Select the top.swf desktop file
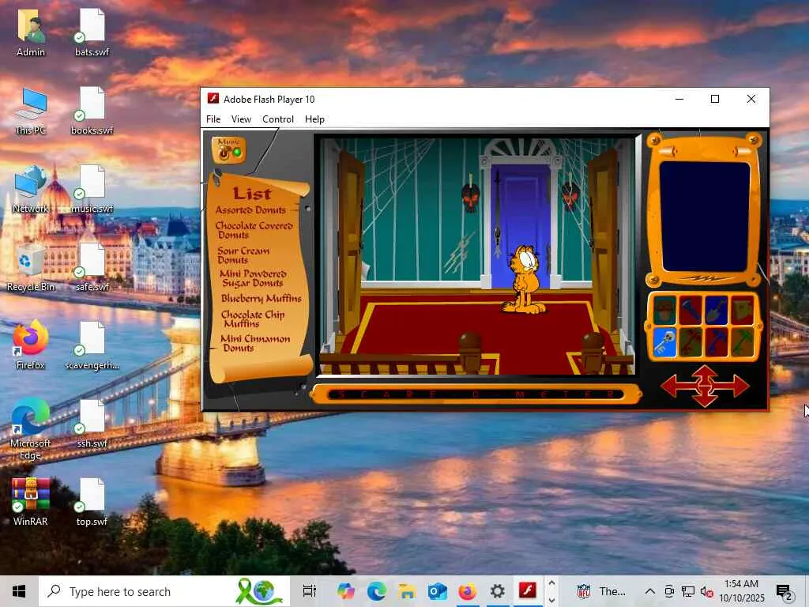Screen dimensions: 809x607 tap(92, 503)
